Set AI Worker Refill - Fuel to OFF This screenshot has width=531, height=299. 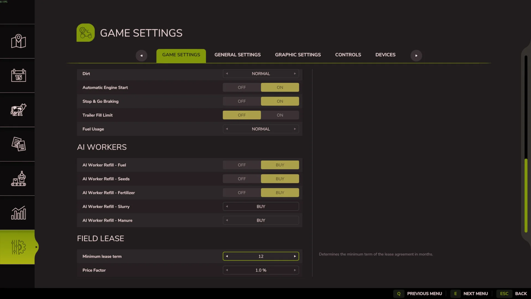pyautogui.click(x=241, y=165)
